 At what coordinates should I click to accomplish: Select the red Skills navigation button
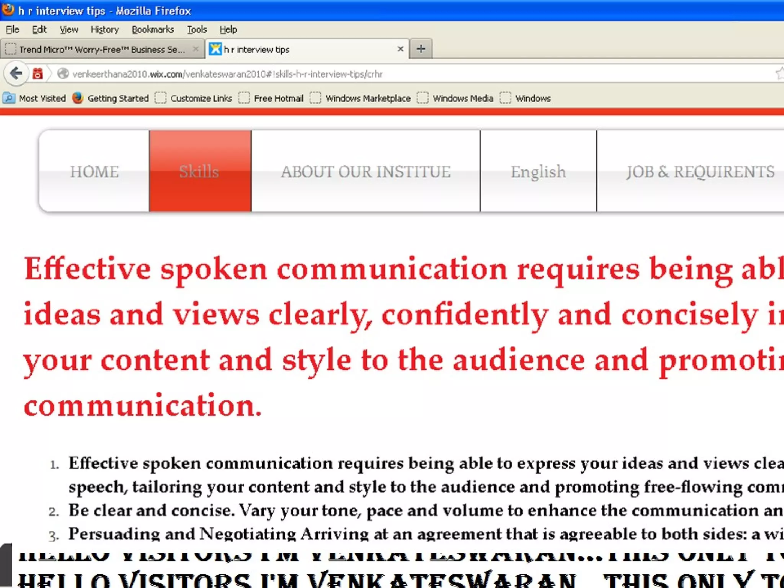[200, 171]
